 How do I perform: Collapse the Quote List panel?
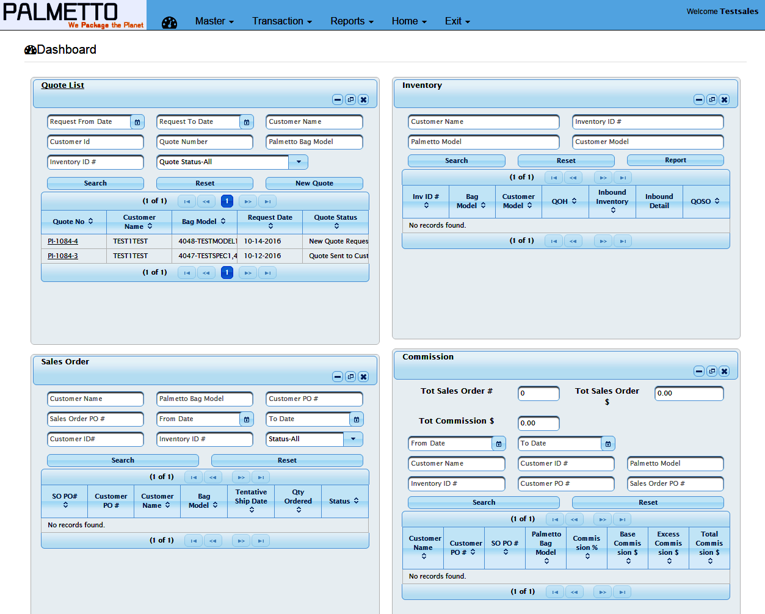(x=338, y=99)
